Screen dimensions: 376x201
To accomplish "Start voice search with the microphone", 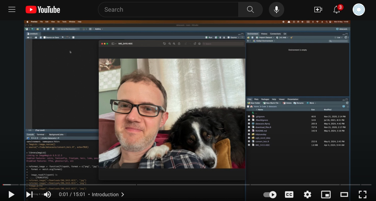I will [276, 10].
